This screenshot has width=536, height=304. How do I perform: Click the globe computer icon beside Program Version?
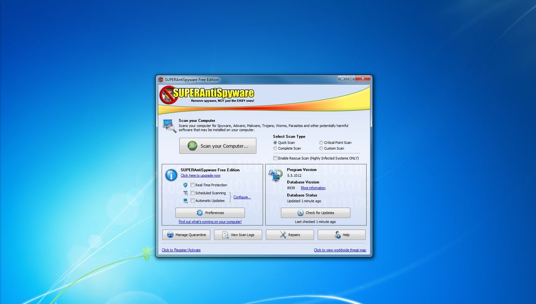click(x=276, y=174)
